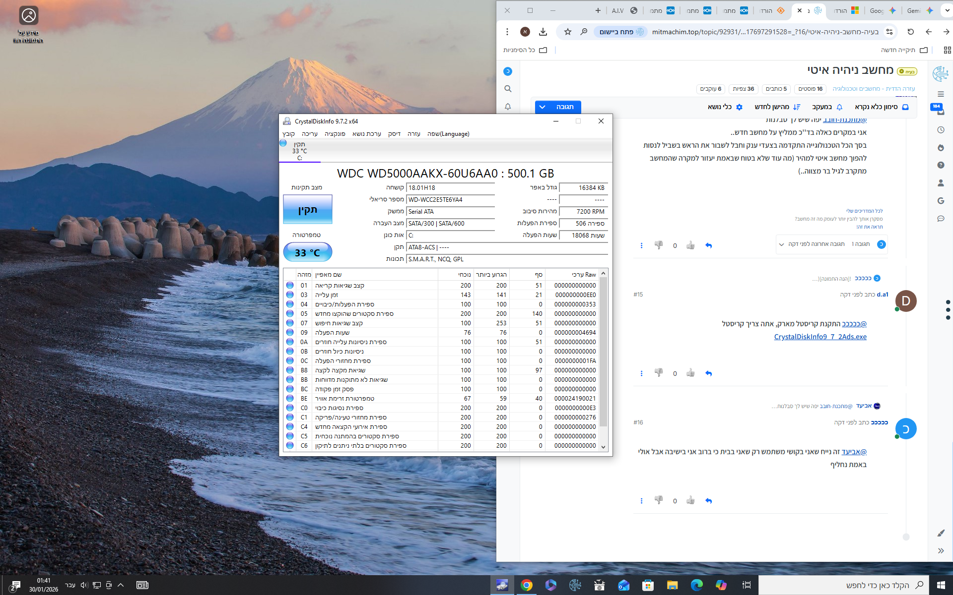Click the Chrome downloads icon
The width and height of the screenshot is (953, 595).
[x=543, y=32]
